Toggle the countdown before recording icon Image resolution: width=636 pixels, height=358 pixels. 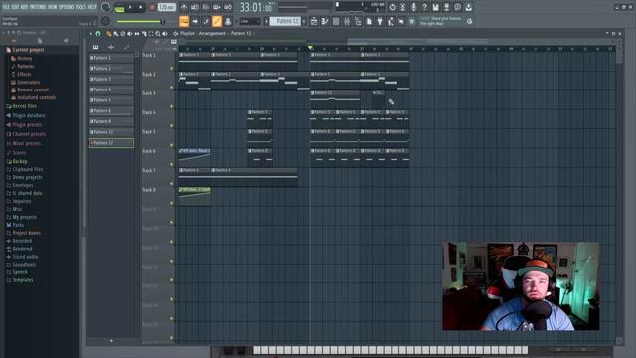(x=206, y=7)
